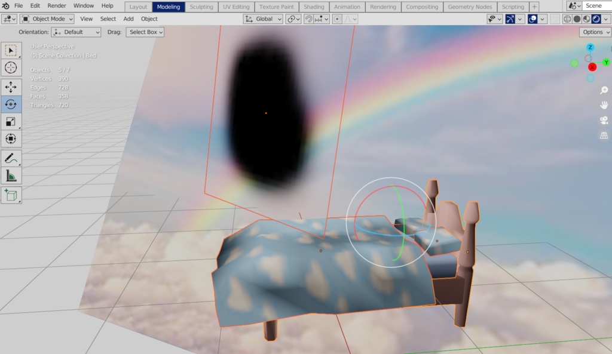Pick the Rotate tool

tap(11, 104)
